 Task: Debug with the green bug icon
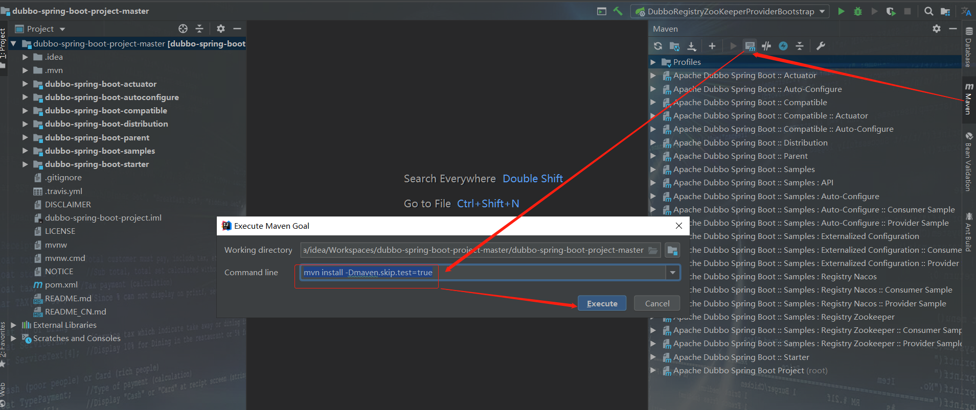pyautogui.click(x=858, y=11)
